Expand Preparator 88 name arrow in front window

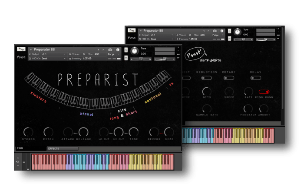pyautogui.click(x=31, y=50)
